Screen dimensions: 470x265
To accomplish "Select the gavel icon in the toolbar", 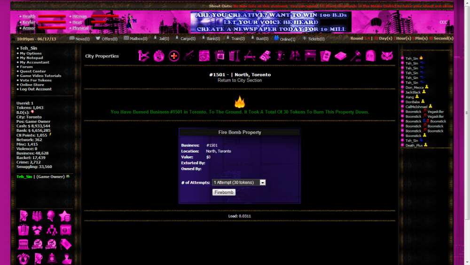I will 356,56.
